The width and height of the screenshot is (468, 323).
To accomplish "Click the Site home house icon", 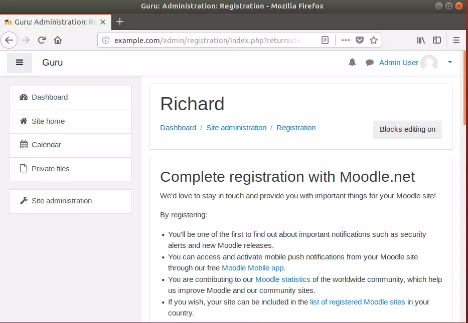I will 24,121.
